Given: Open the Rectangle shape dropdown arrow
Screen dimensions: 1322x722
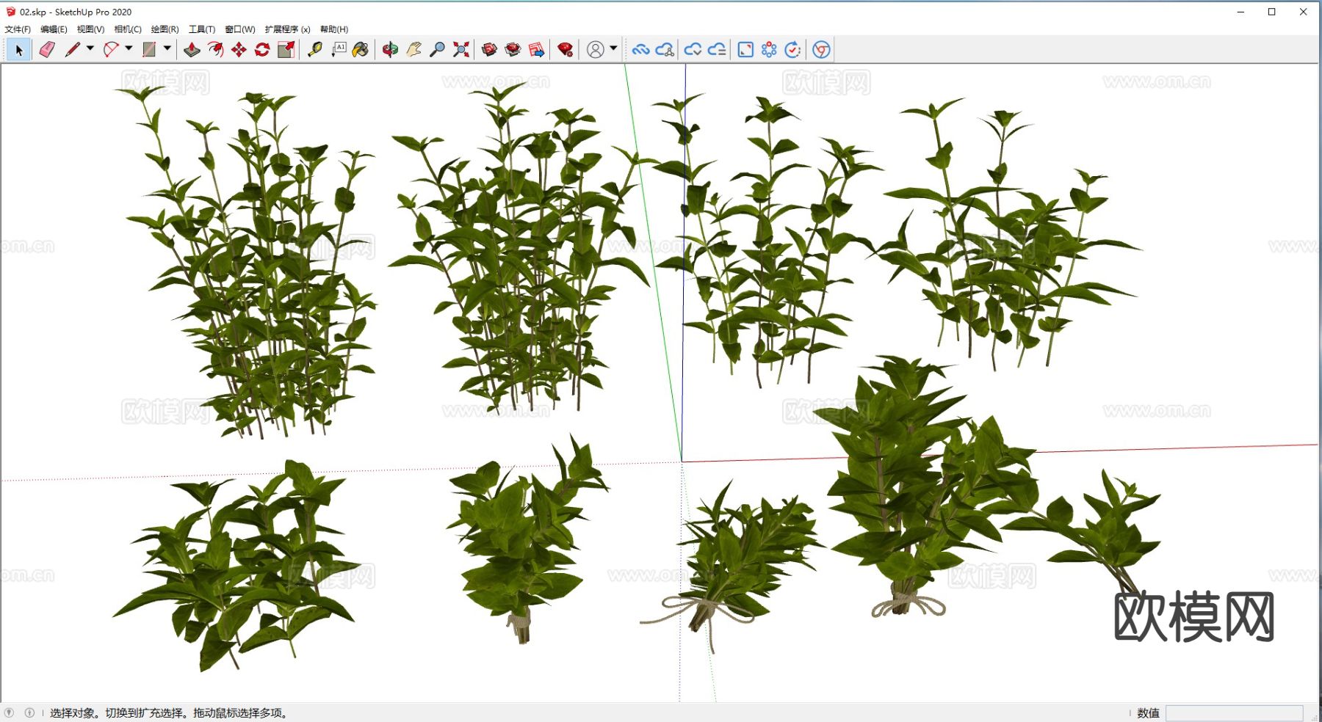Looking at the screenshot, I should click(167, 48).
